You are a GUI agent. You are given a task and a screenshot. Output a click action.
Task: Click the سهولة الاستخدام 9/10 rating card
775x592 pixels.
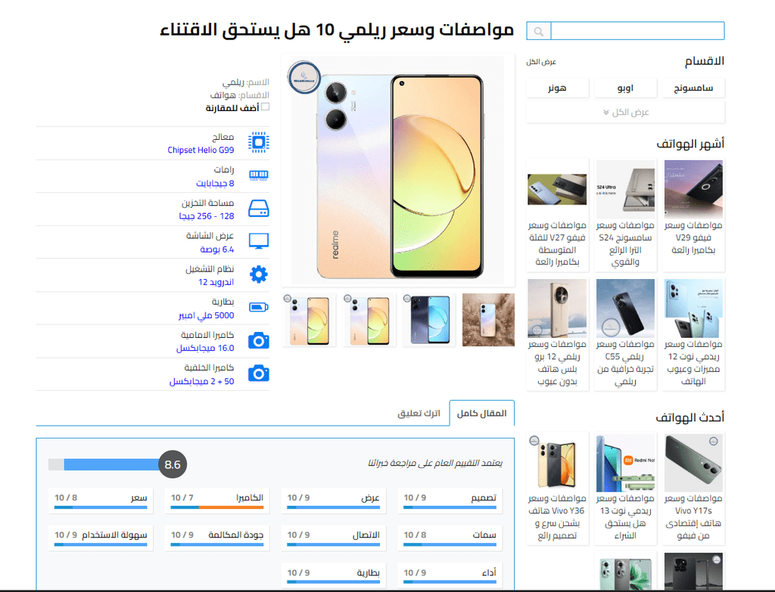(x=101, y=538)
